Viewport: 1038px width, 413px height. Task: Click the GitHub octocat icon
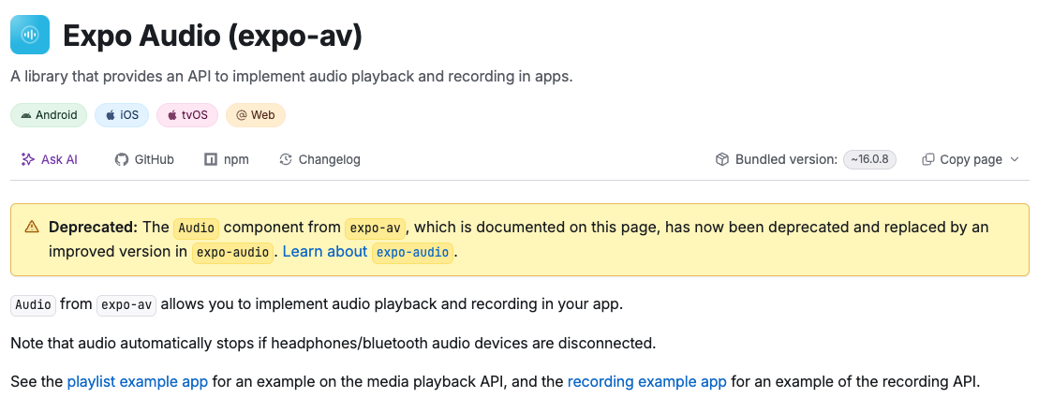(x=121, y=159)
